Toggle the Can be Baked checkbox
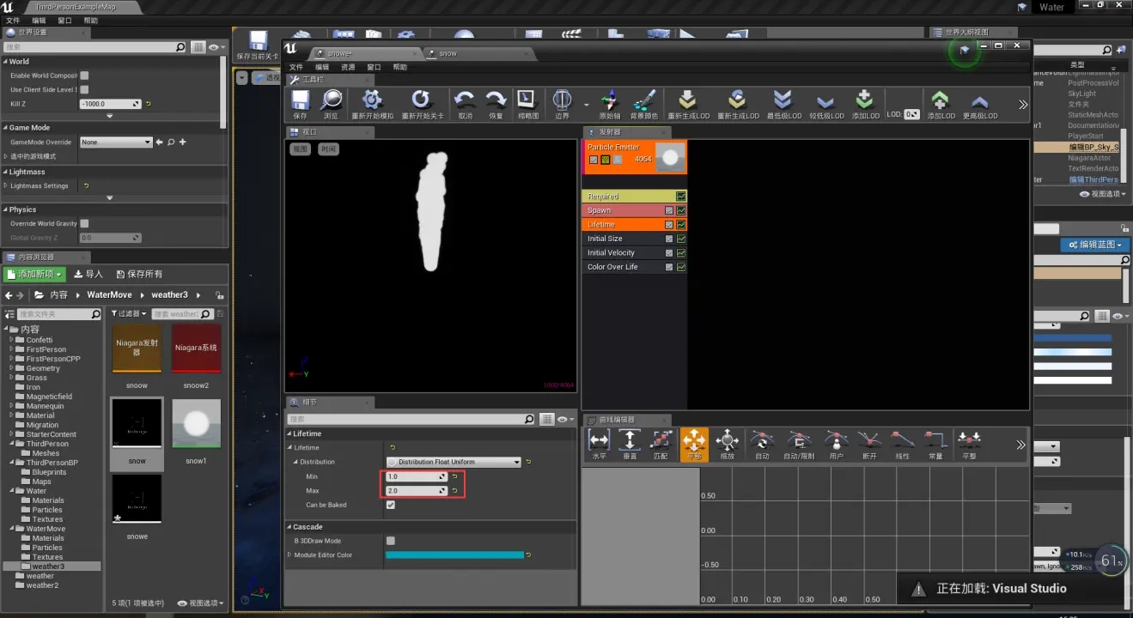 click(391, 505)
